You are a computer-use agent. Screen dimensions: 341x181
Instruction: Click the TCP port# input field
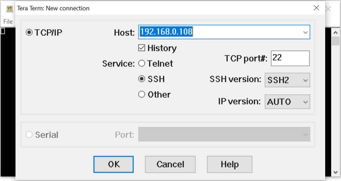(290, 58)
